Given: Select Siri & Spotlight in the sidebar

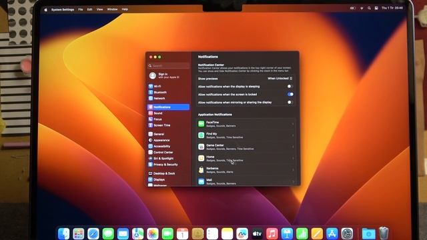Looking at the screenshot, I should click(x=168, y=159).
